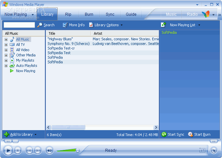This screenshot has width=222, height=158.
Task: Click the horizontal scrollbar left arrow
Action: tap(48, 127)
